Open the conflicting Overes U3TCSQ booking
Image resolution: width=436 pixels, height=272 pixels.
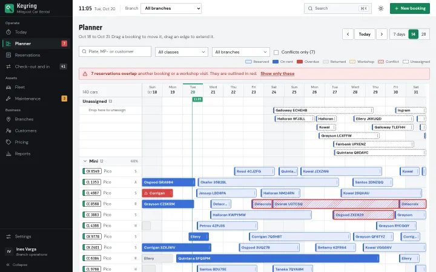(x=335, y=204)
